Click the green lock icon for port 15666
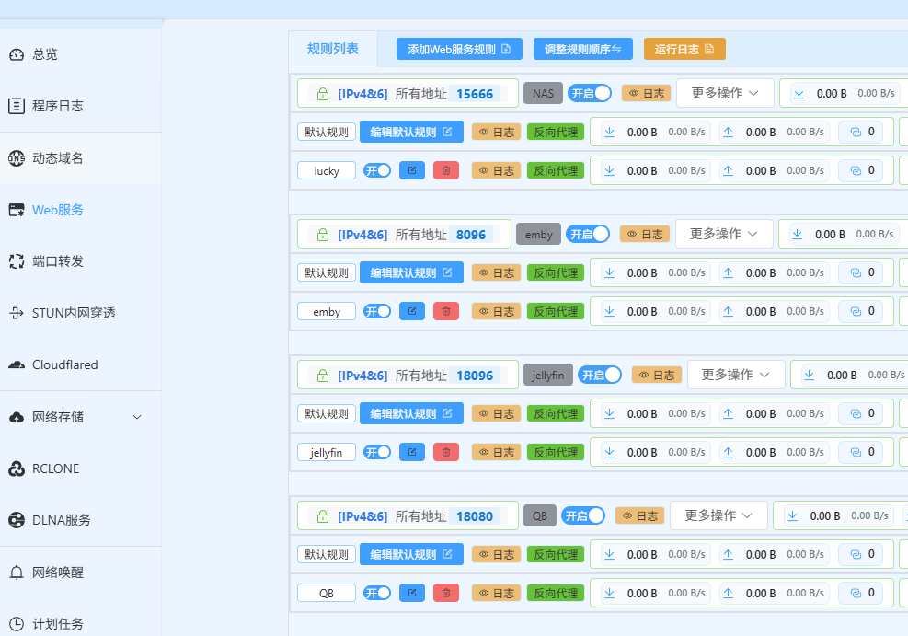Image resolution: width=908 pixels, height=636 pixels. [323, 94]
